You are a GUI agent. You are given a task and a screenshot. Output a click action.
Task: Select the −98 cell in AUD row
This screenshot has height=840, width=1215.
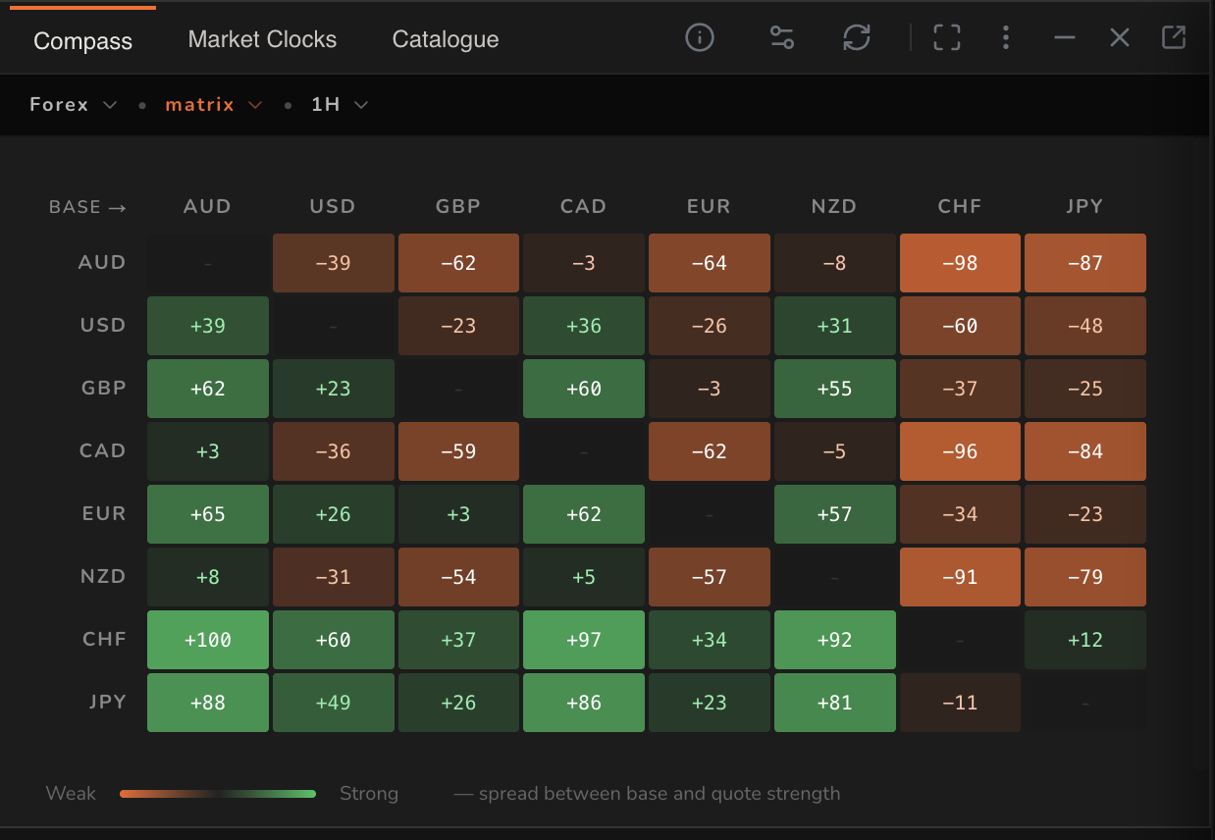960,263
